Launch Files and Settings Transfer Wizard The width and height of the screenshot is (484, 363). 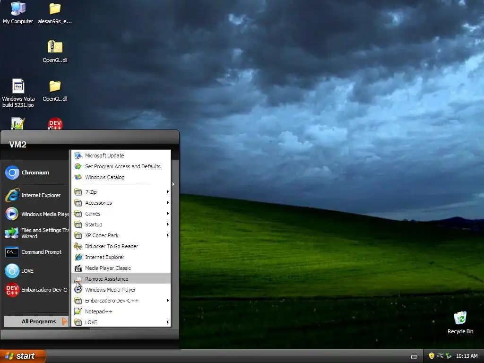(35, 233)
